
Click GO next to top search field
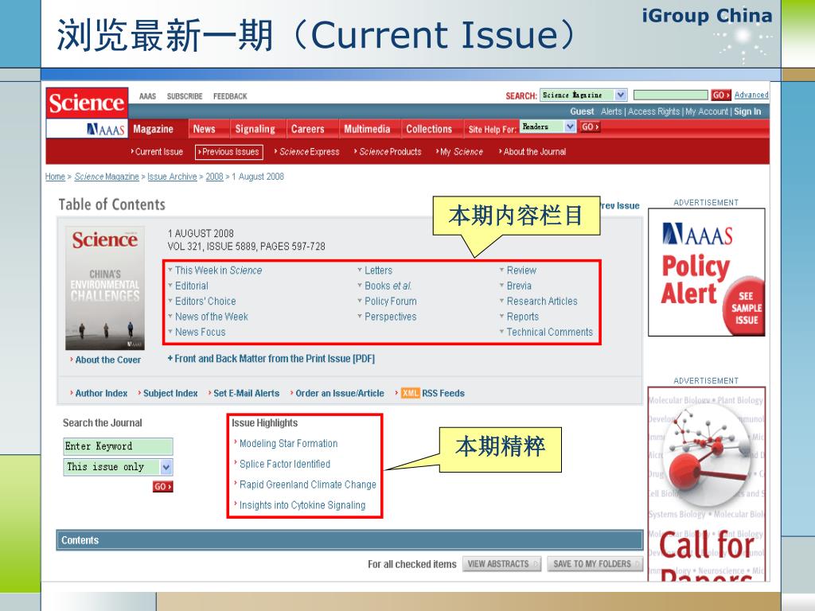(721, 95)
